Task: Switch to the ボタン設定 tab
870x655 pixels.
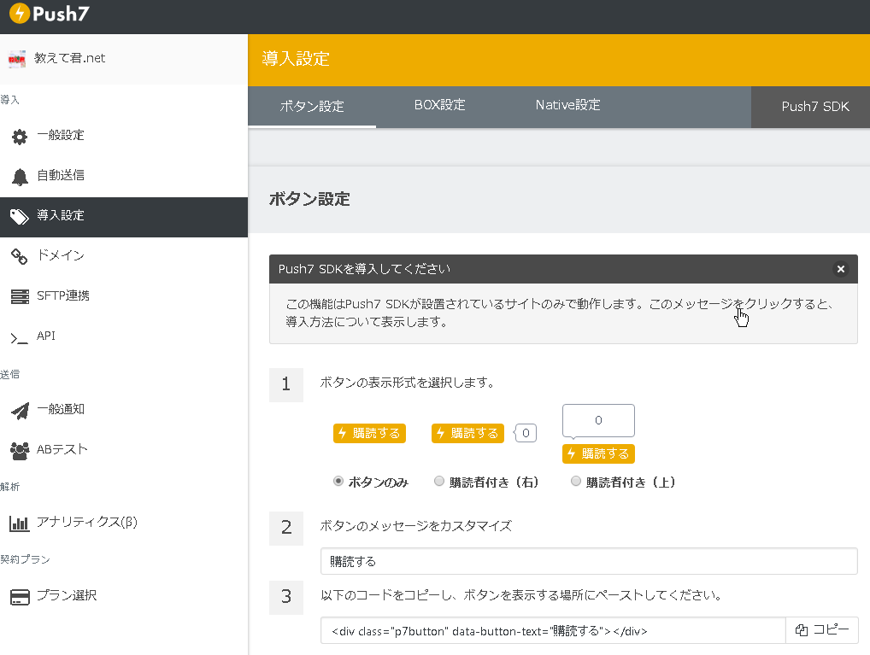Action: [x=312, y=107]
